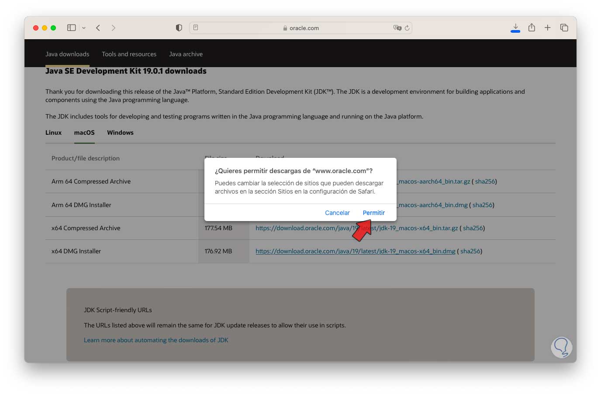Follow the Learn more about automating downloads link
This screenshot has width=601, height=395.
(x=156, y=340)
